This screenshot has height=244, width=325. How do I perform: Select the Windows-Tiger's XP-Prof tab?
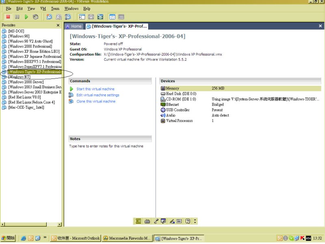[117, 26]
